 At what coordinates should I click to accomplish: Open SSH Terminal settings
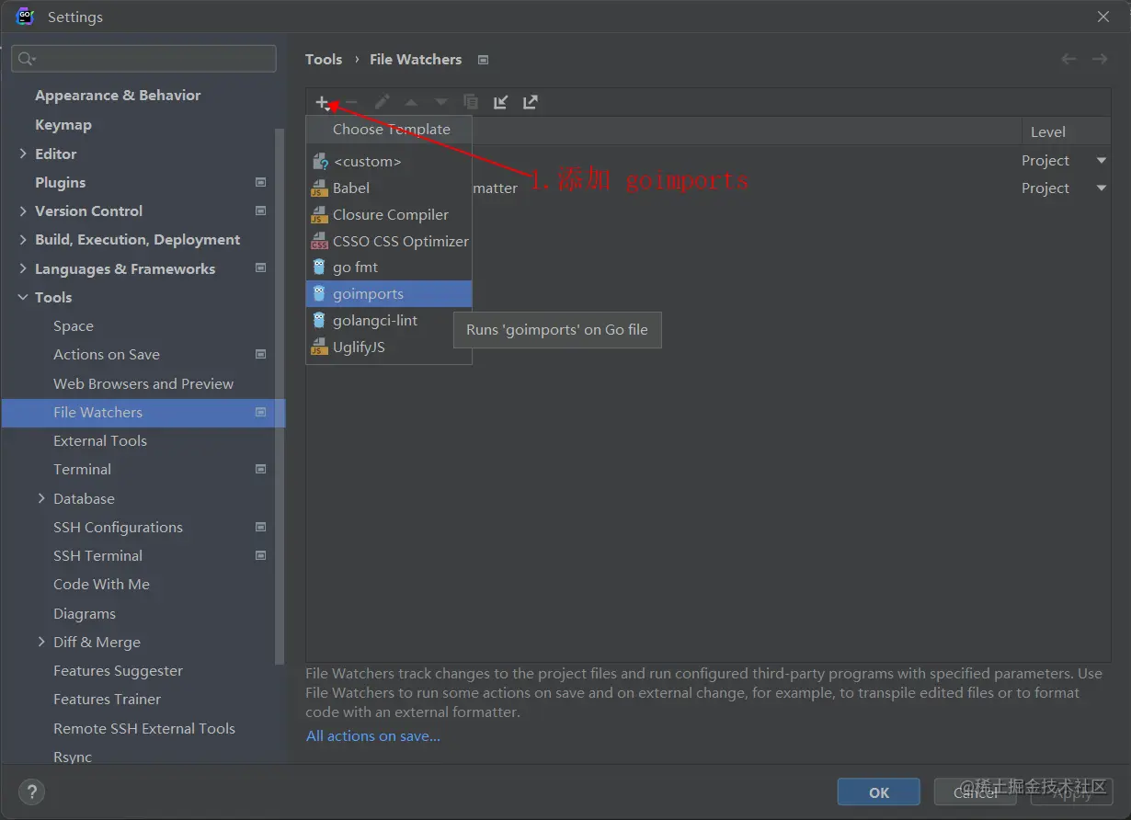[97, 556]
